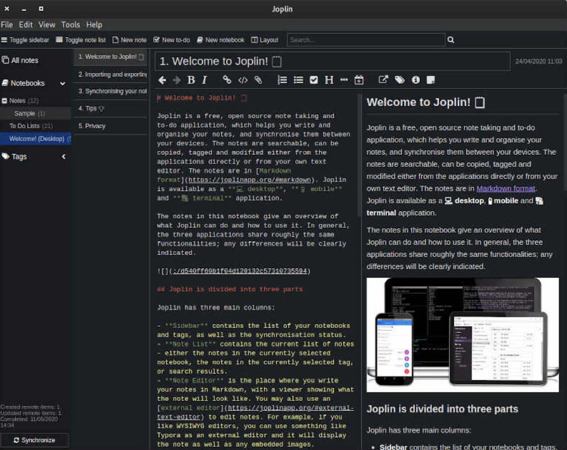
Task: Toggle the note list visibility
Action: [81, 40]
